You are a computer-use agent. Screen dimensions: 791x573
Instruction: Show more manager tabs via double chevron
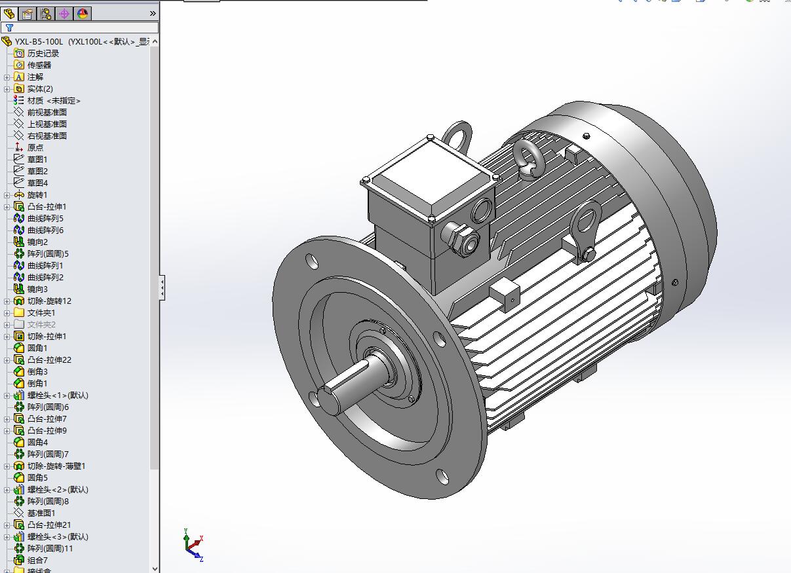(x=153, y=13)
